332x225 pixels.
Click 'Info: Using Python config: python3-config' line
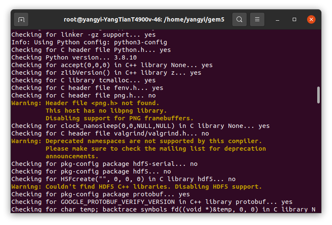[89, 42]
